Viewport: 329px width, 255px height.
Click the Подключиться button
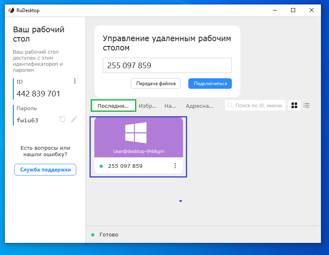click(x=210, y=84)
